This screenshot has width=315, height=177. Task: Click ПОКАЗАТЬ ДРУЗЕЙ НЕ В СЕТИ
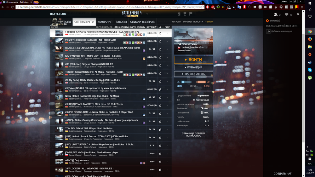(x=282, y=26)
